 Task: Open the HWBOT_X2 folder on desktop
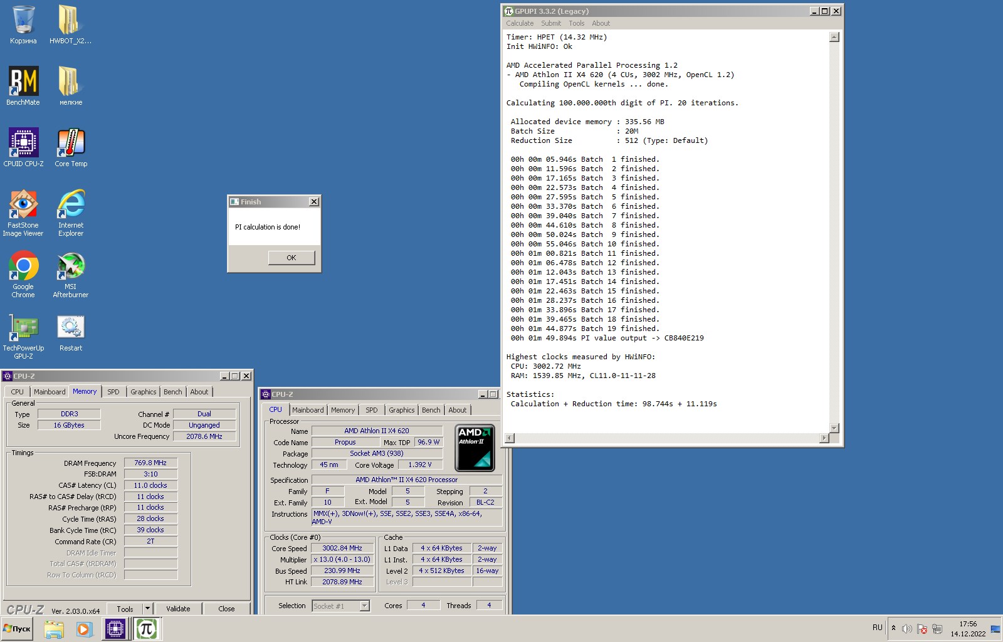70,25
